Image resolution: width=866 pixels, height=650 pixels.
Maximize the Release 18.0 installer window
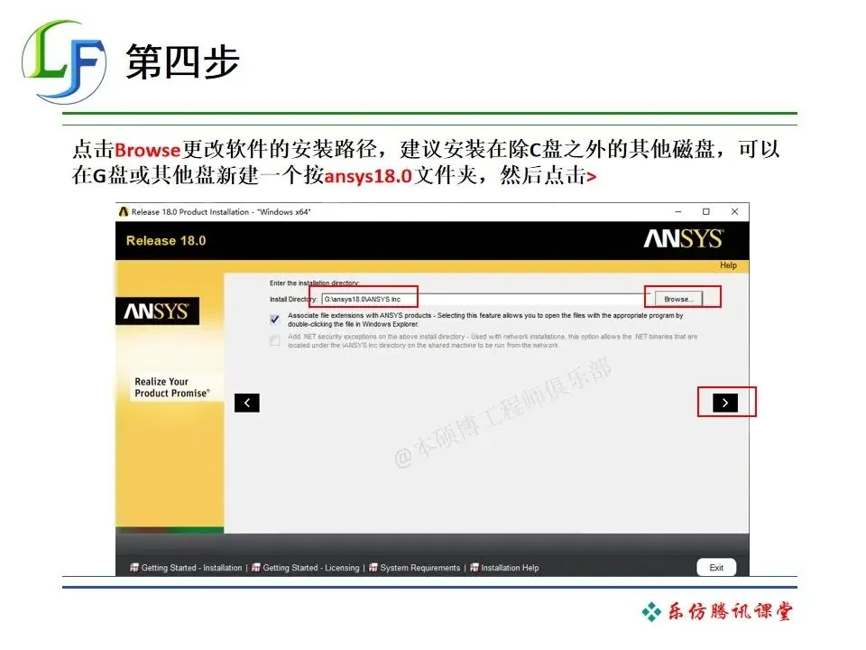705,211
